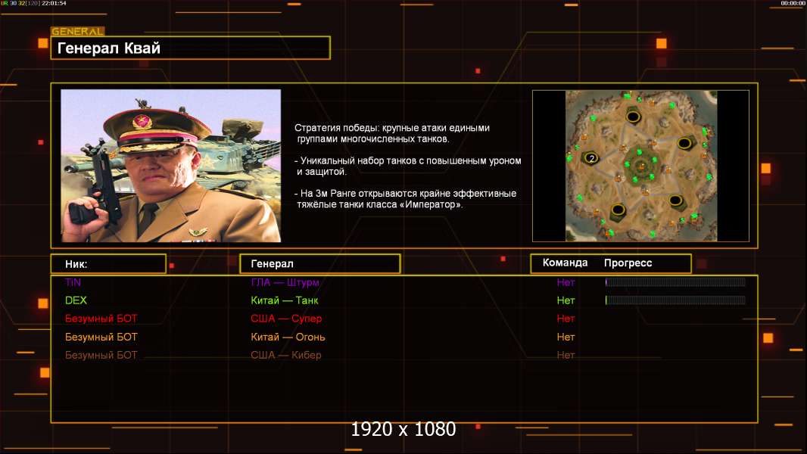Select the upper-right empty start position on map
Image resolution: width=807 pixels, height=454 pixels.
[x=684, y=142]
